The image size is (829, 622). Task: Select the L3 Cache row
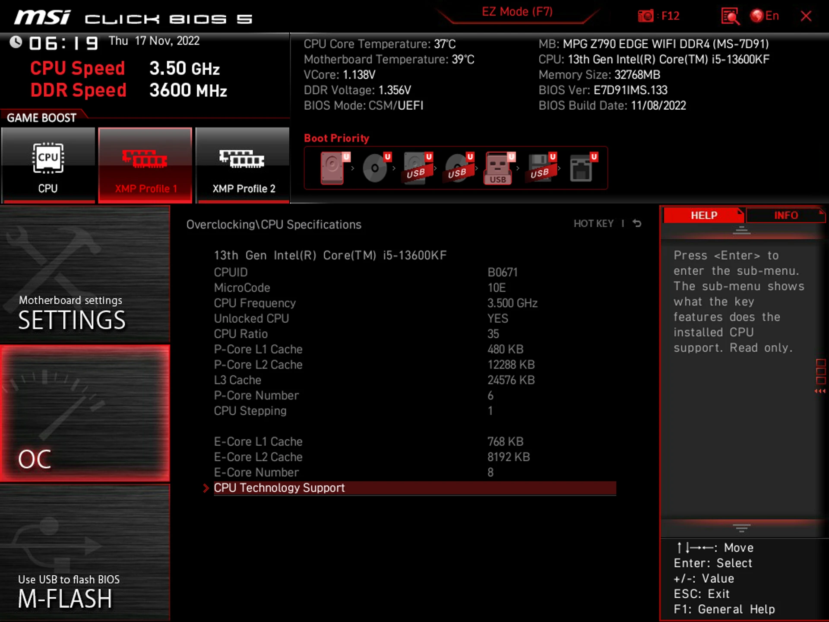pyautogui.click(x=414, y=380)
